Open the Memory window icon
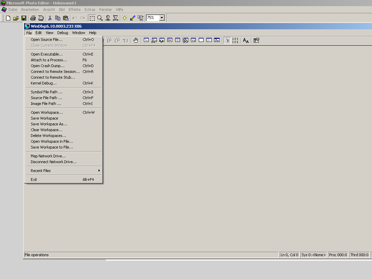 coord(178,40)
